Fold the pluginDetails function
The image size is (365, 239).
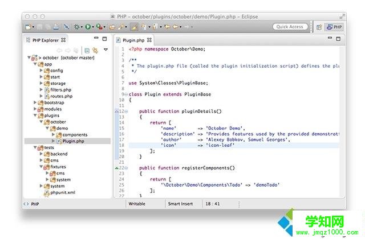click(x=126, y=112)
